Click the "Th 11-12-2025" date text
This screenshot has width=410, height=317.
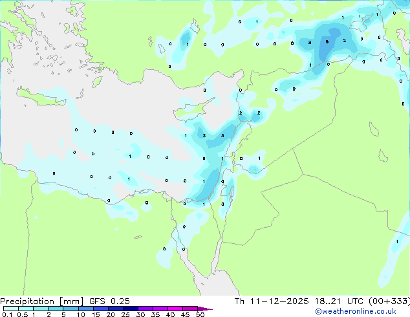[x=272, y=301]
